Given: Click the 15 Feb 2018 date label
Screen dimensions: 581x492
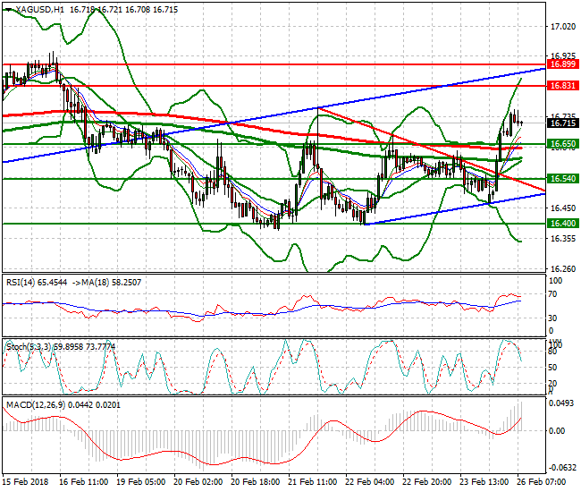Looking at the screenshot, I should click(26, 482).
